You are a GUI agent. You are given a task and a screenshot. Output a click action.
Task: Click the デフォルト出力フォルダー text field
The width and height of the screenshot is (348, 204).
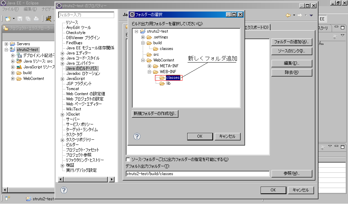click(x=197, y=174)
